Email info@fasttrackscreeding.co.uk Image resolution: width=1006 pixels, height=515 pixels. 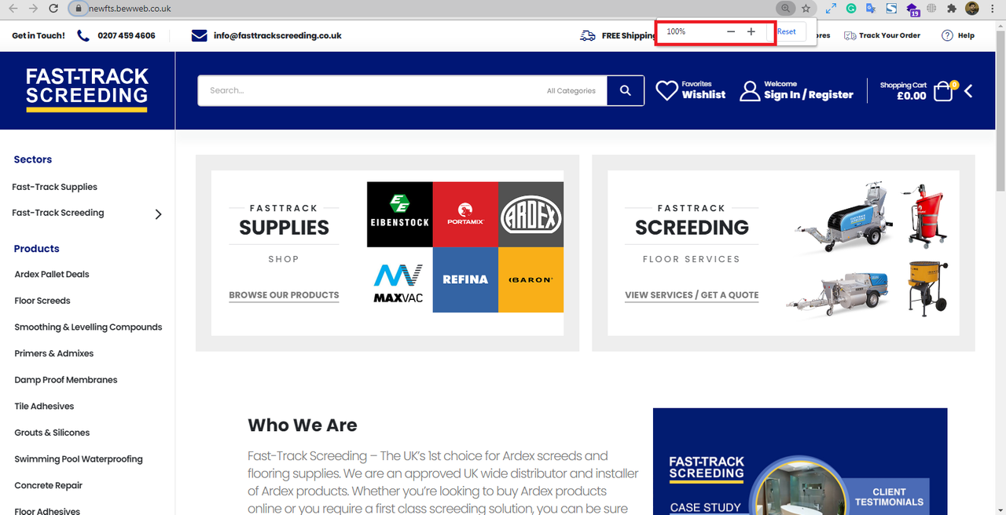277,35
